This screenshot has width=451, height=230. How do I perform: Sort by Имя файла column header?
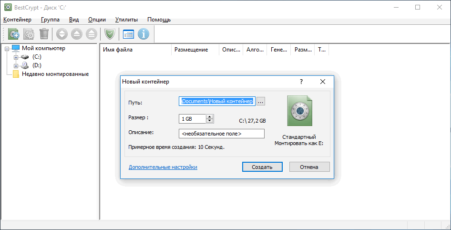point(135,50)
